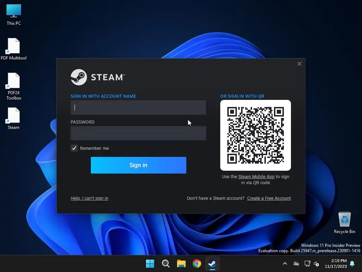Click the Steam taskbar icon
The image size is (362, 272).
point(212,263)
